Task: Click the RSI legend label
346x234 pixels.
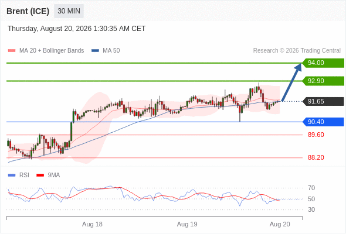Action: [24, 175]
